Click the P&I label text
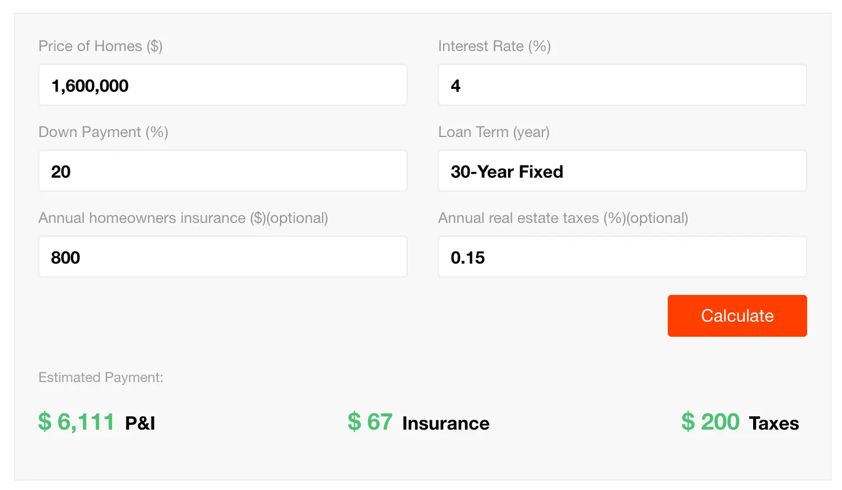 point(140,423)
